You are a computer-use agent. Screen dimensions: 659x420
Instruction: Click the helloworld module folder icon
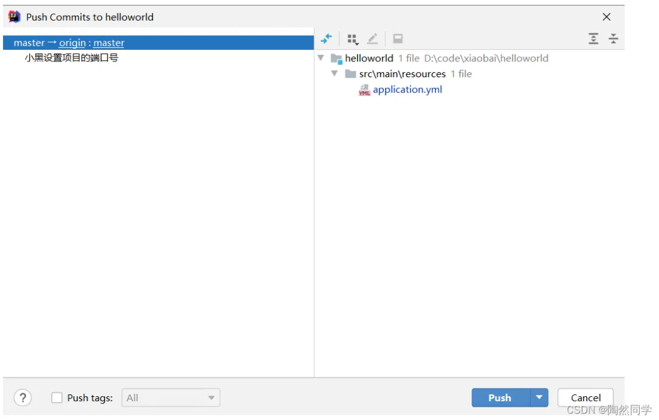336,59
